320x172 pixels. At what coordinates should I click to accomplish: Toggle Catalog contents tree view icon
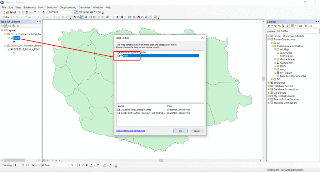click(306, 26)
